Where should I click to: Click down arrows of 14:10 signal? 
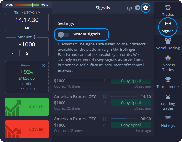click(104, 97)
